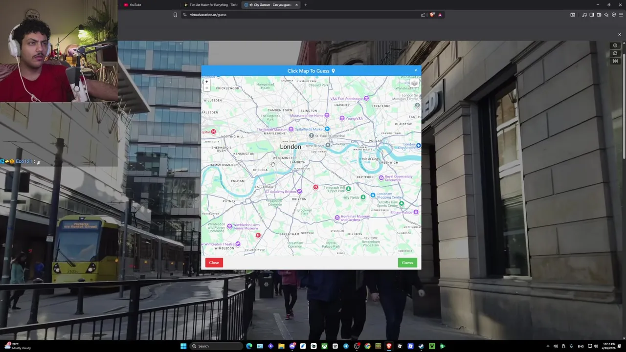
Task: Select the New Wimbledon Theatre marker
Action: point(238,243)
